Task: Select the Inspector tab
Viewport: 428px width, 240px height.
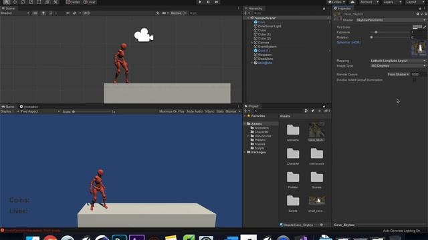Action: (x=342, y=9)
